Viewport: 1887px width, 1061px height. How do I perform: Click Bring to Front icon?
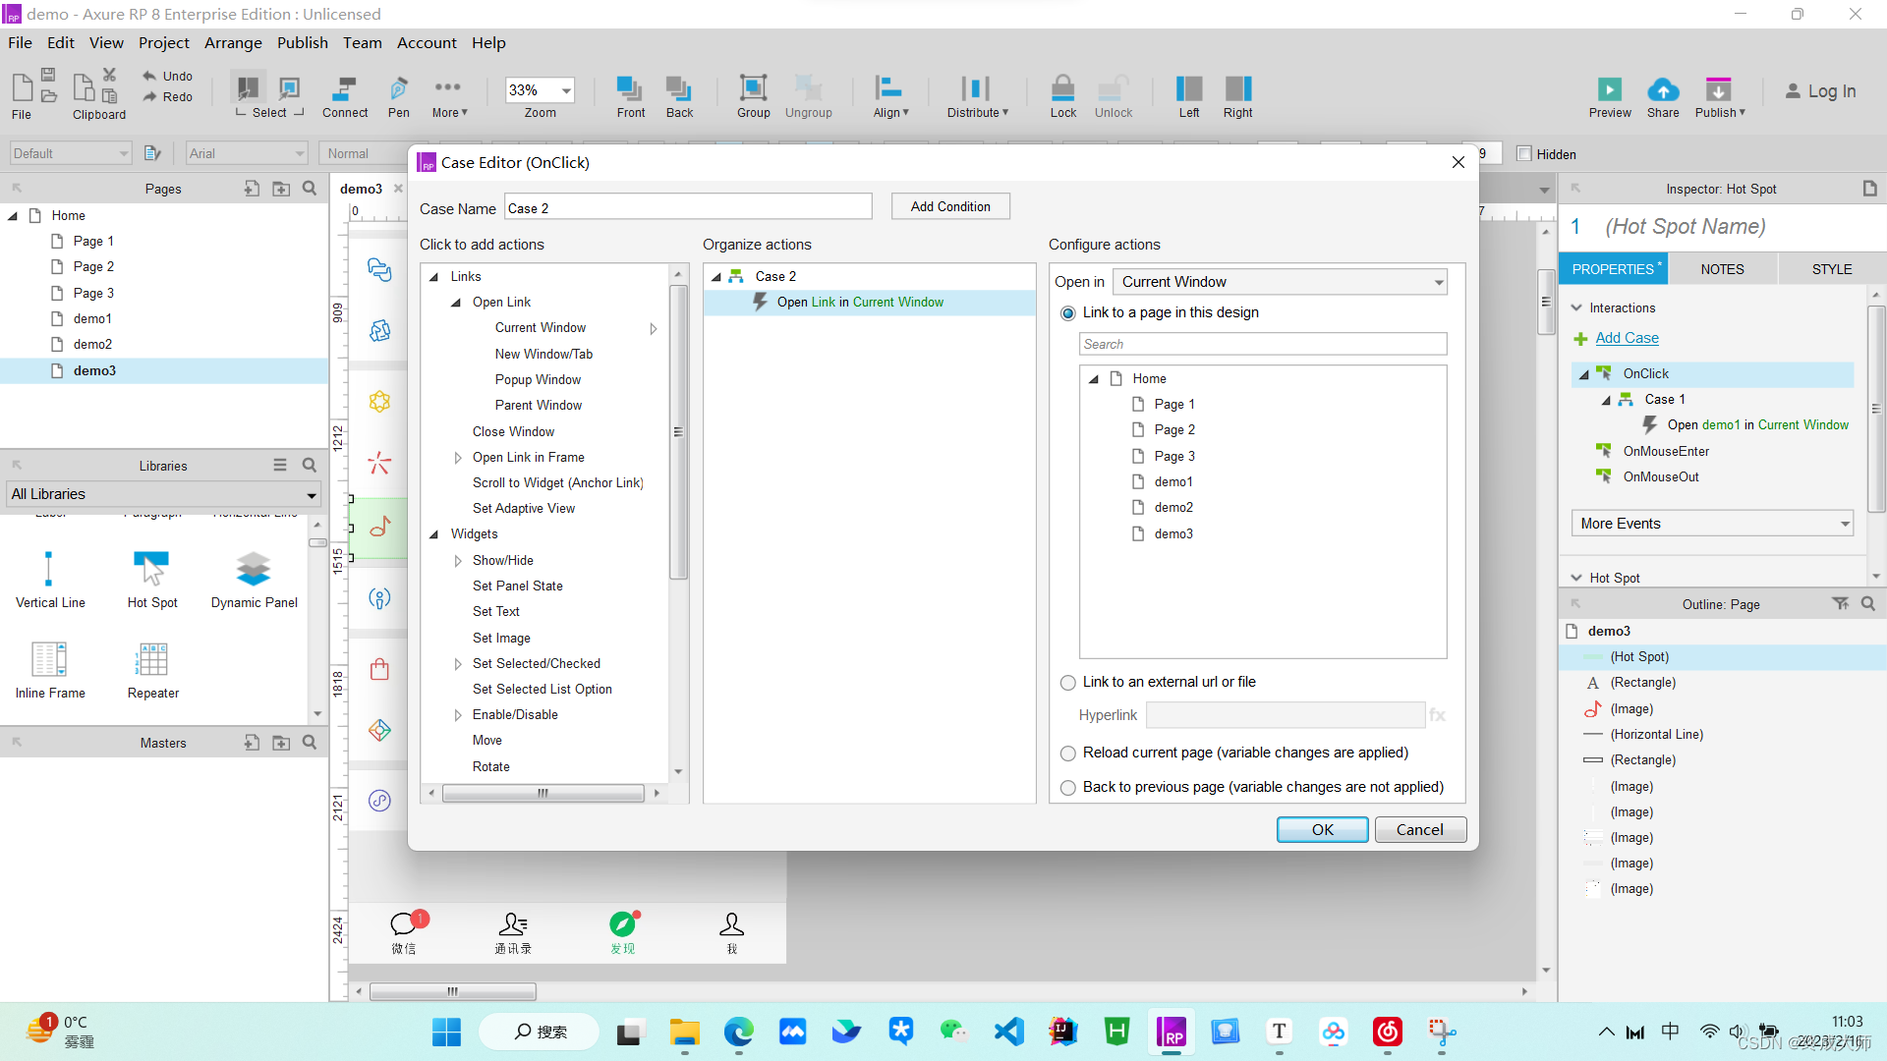tap(630, 89)
